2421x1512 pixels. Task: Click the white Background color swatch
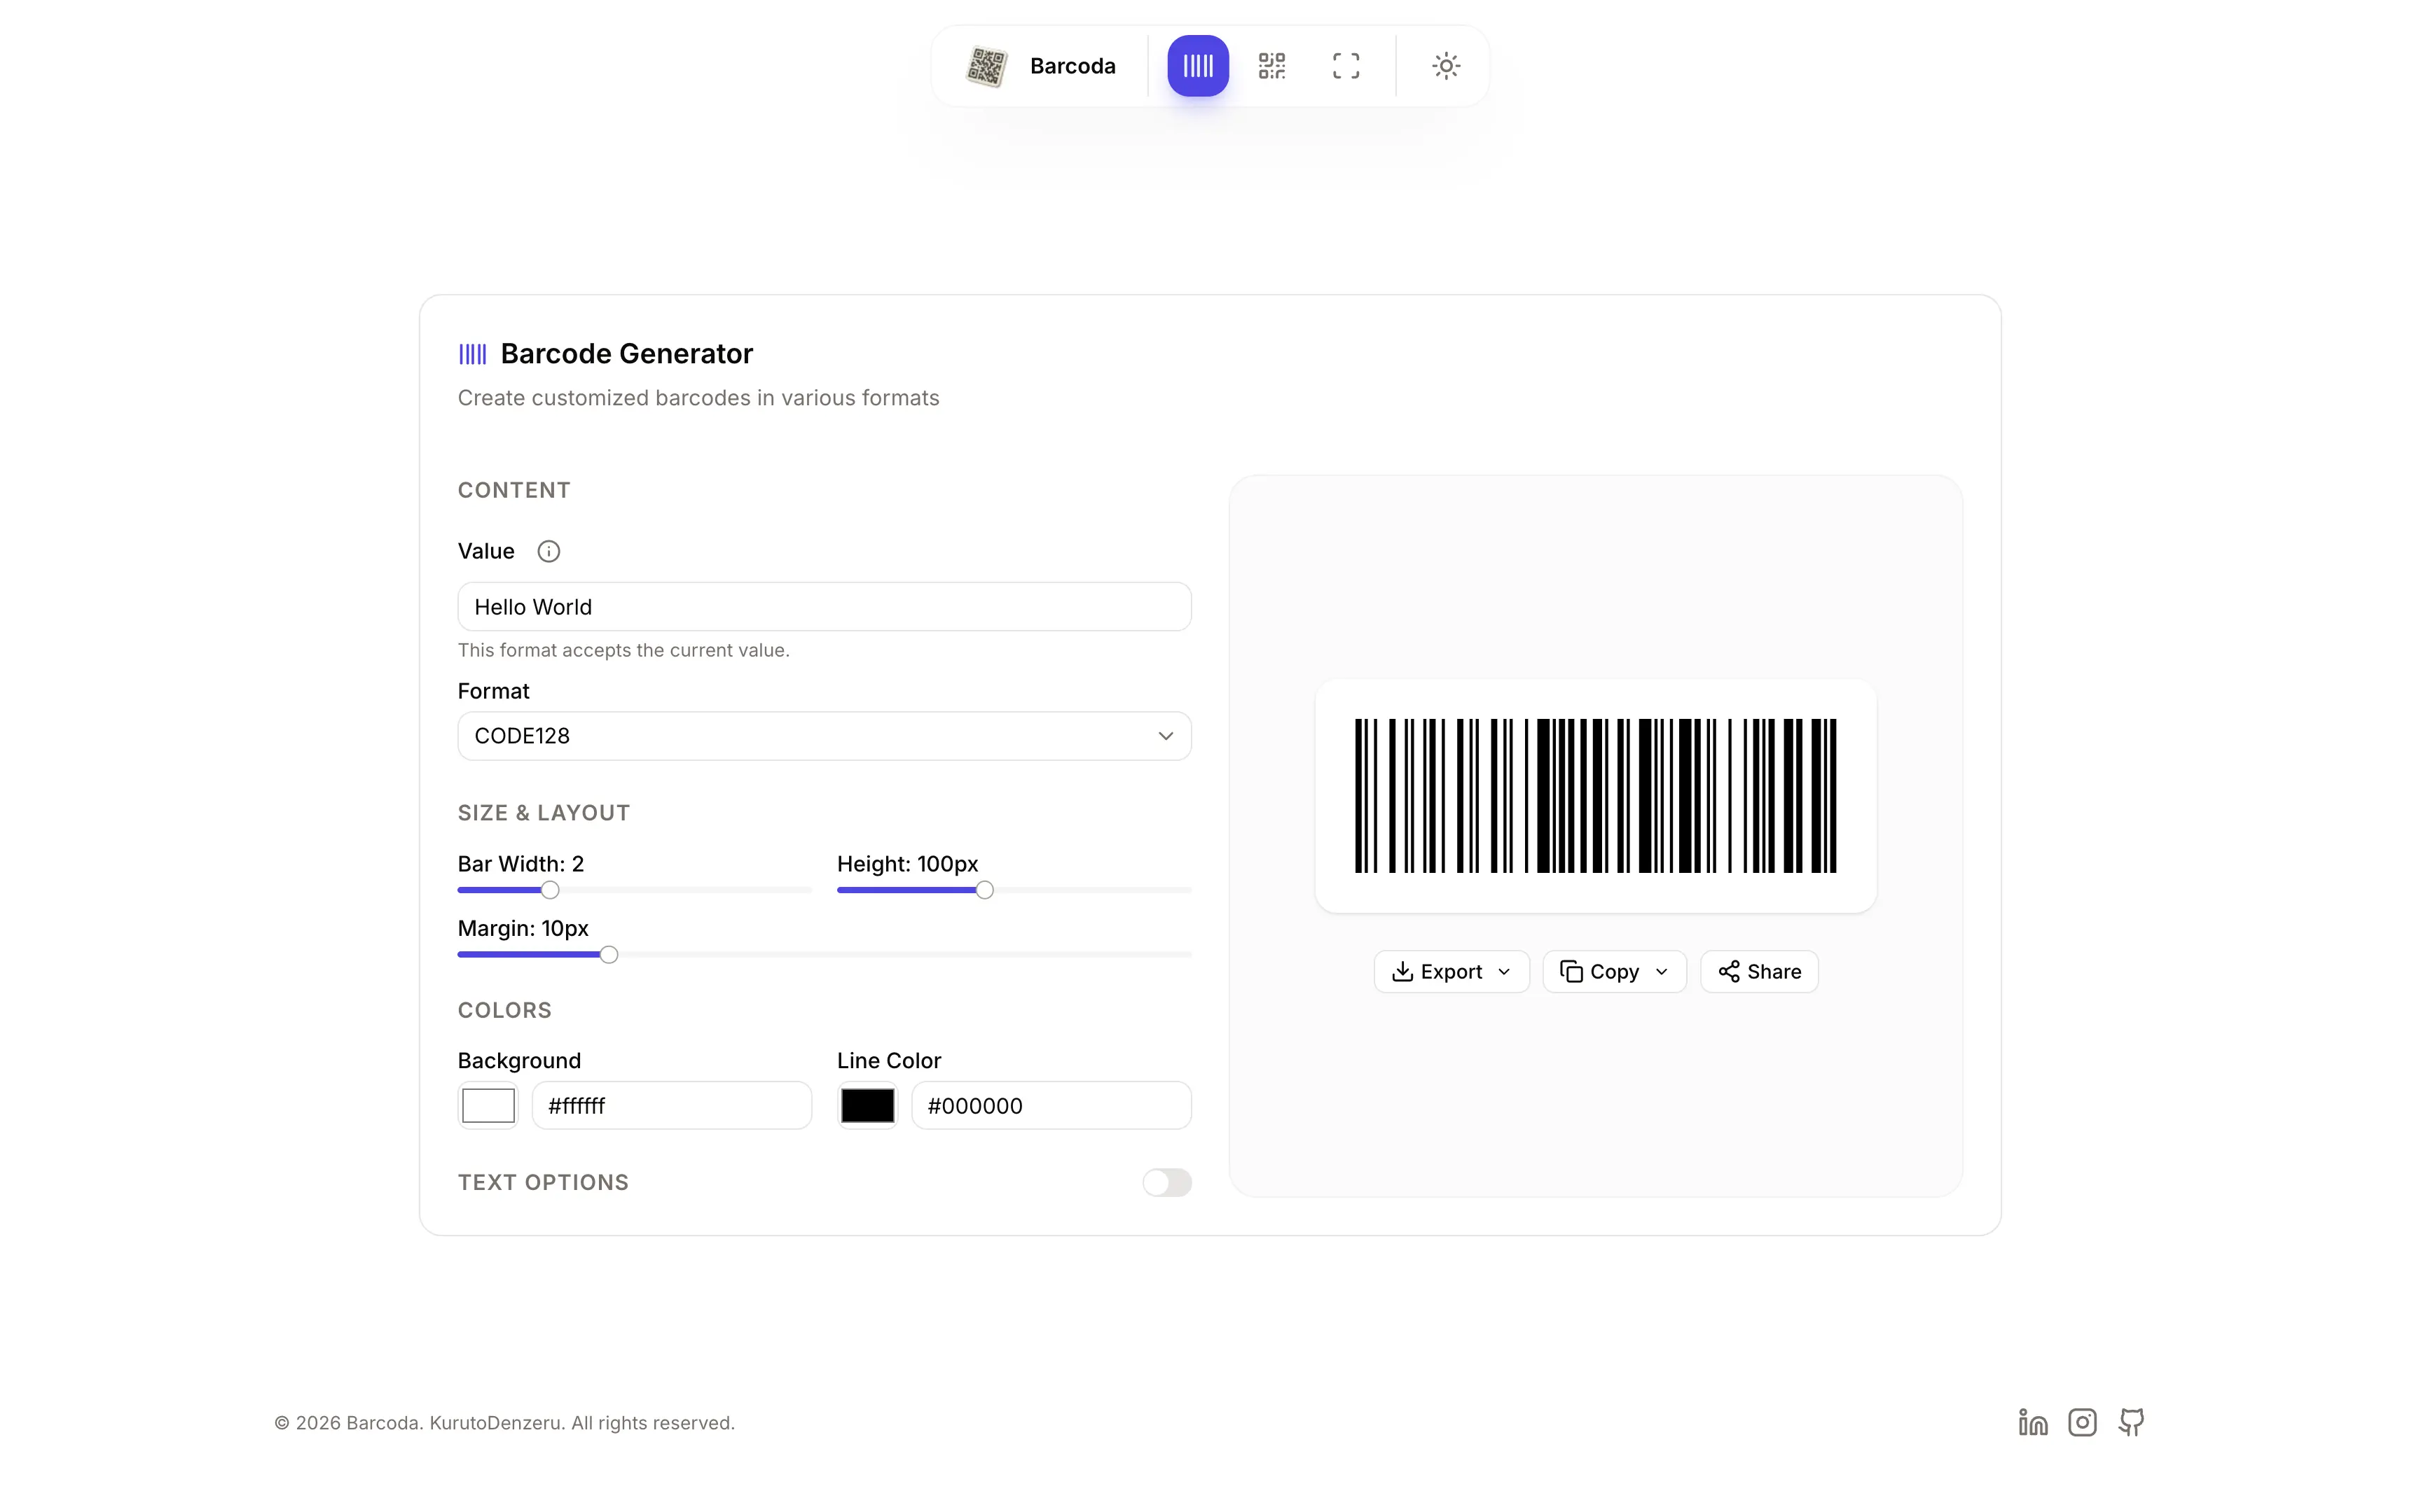point(487,1105)
